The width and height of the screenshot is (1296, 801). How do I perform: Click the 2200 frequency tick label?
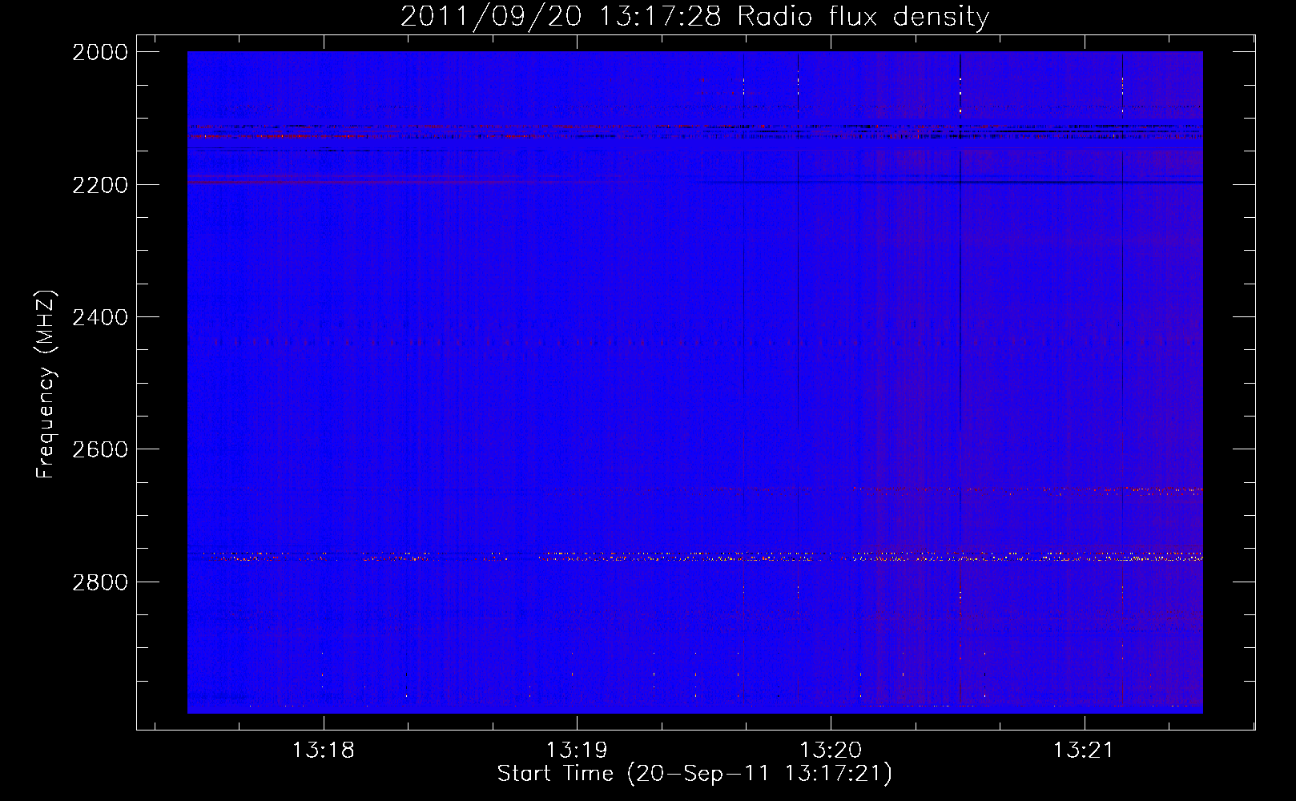click(x=100, y=185)
